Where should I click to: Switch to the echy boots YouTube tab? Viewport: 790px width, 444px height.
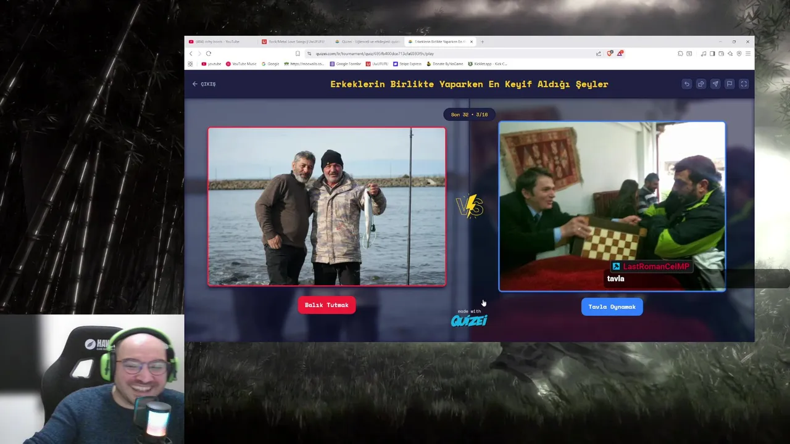click(x=221, y=41)
